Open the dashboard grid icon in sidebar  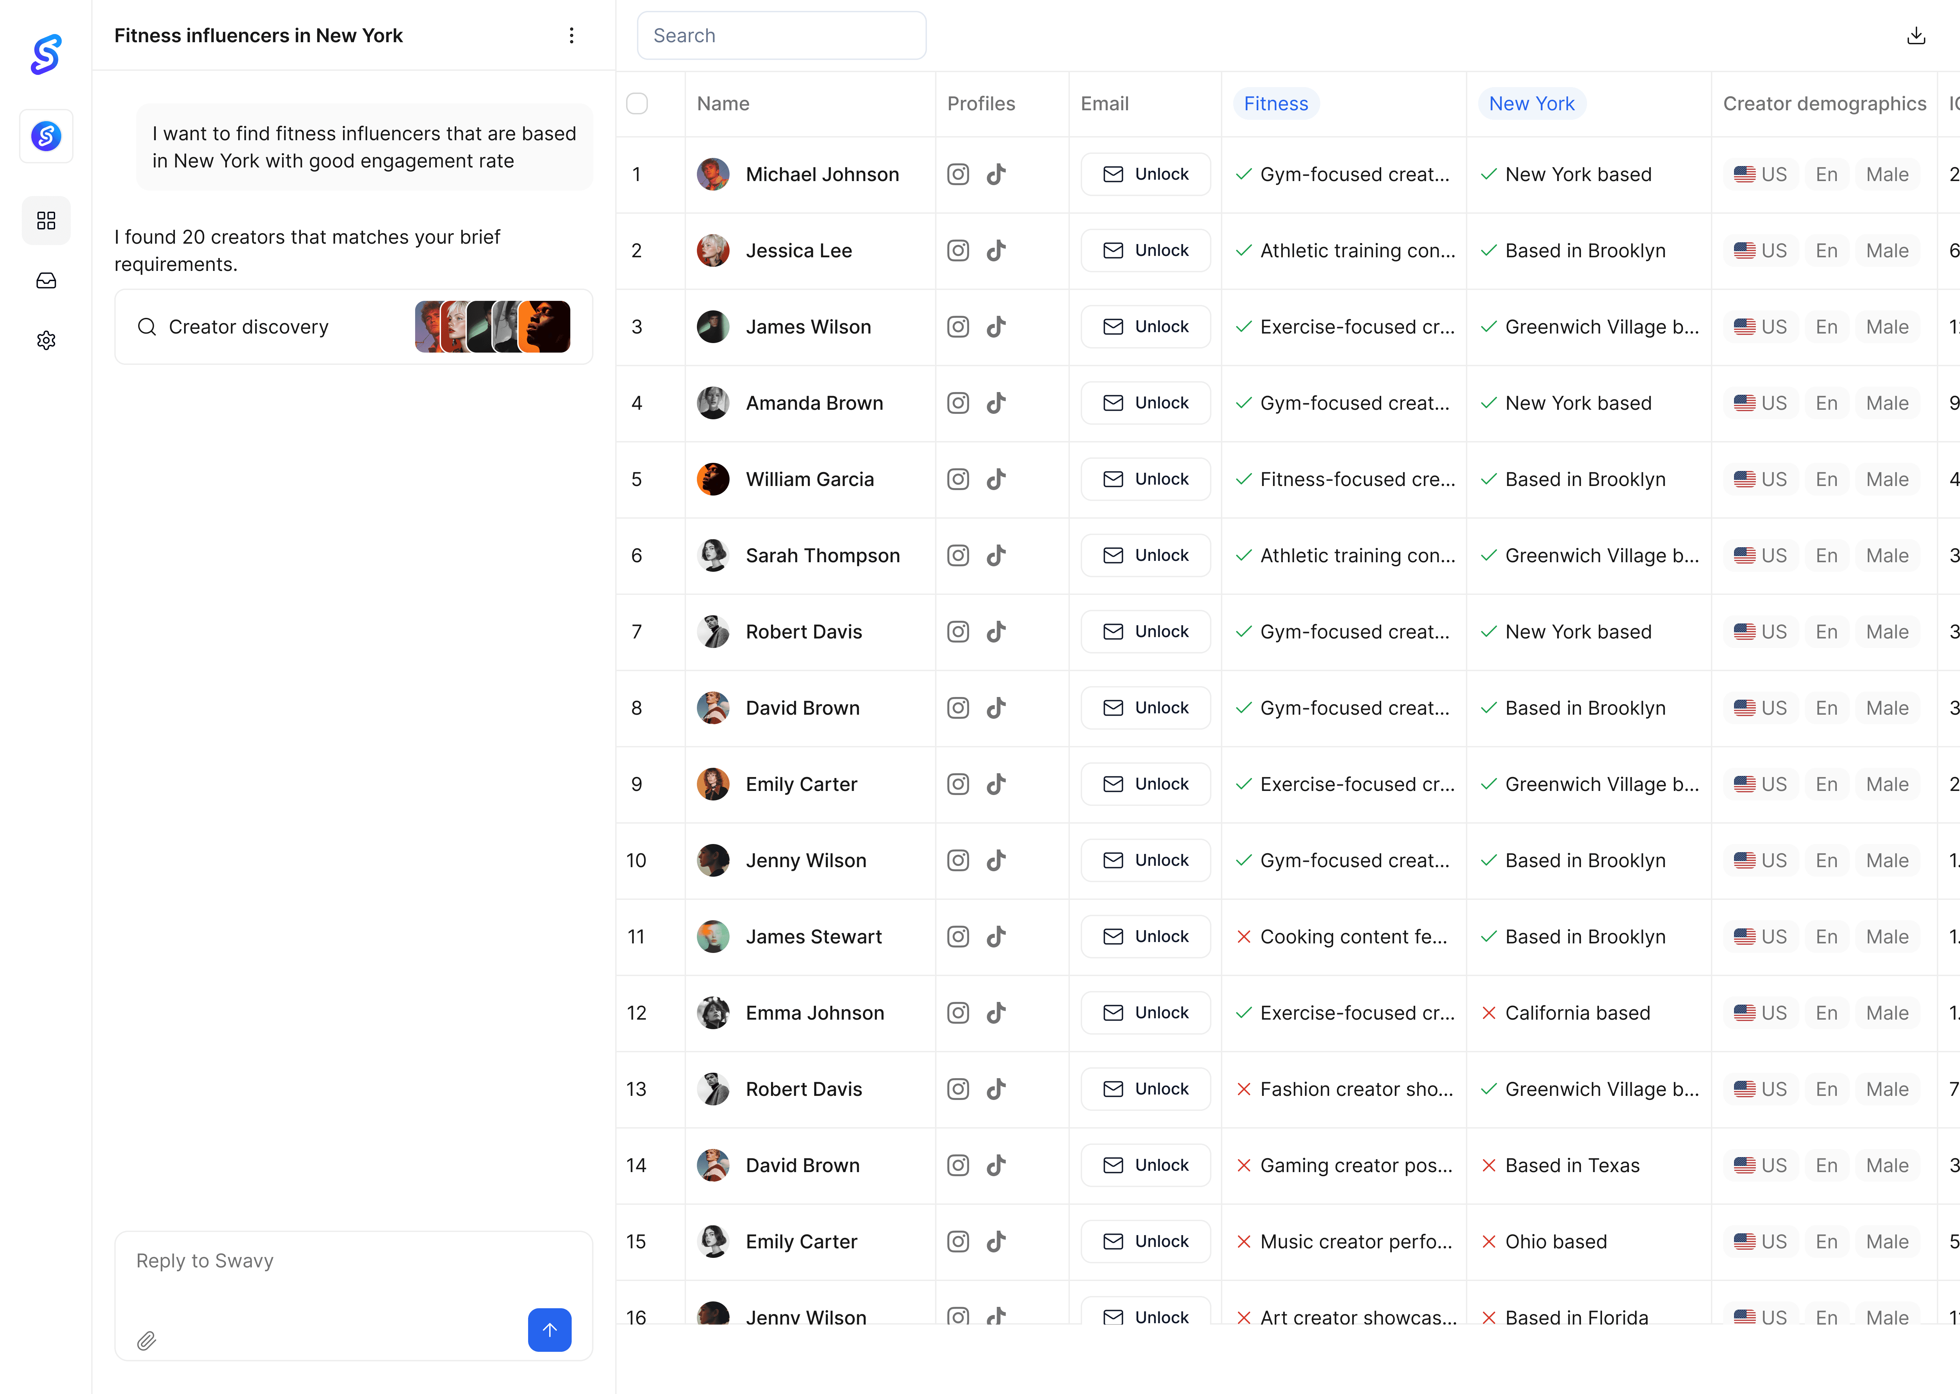46,221
